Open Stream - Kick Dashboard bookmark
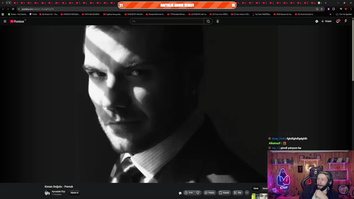354x199 pixels. pos(17,14)
